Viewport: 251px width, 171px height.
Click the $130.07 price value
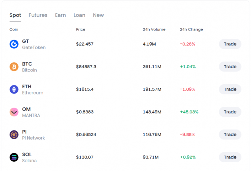click(x=85, y=157)
